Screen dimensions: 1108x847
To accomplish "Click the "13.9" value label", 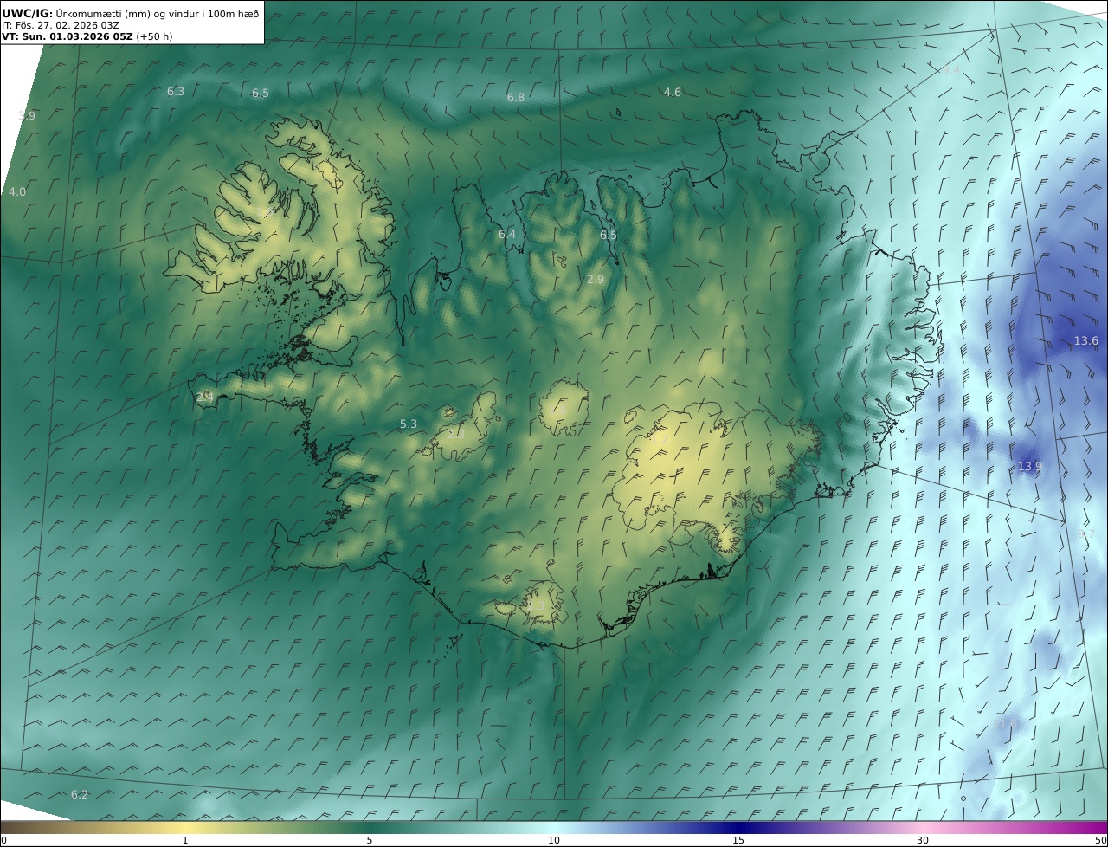I will coord(1029,466).
